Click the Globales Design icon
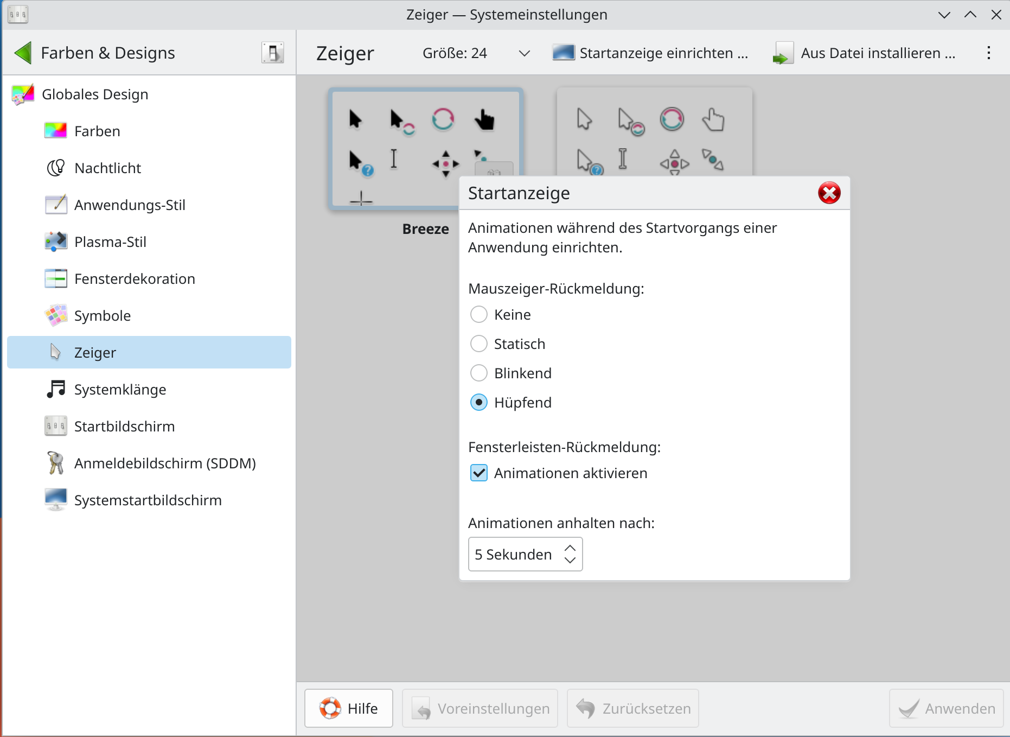This screenshot has width=1010, height=737. point(23,94)
